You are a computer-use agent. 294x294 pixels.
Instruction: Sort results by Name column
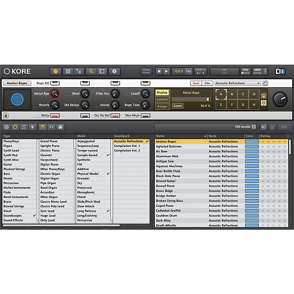(181, 136)
